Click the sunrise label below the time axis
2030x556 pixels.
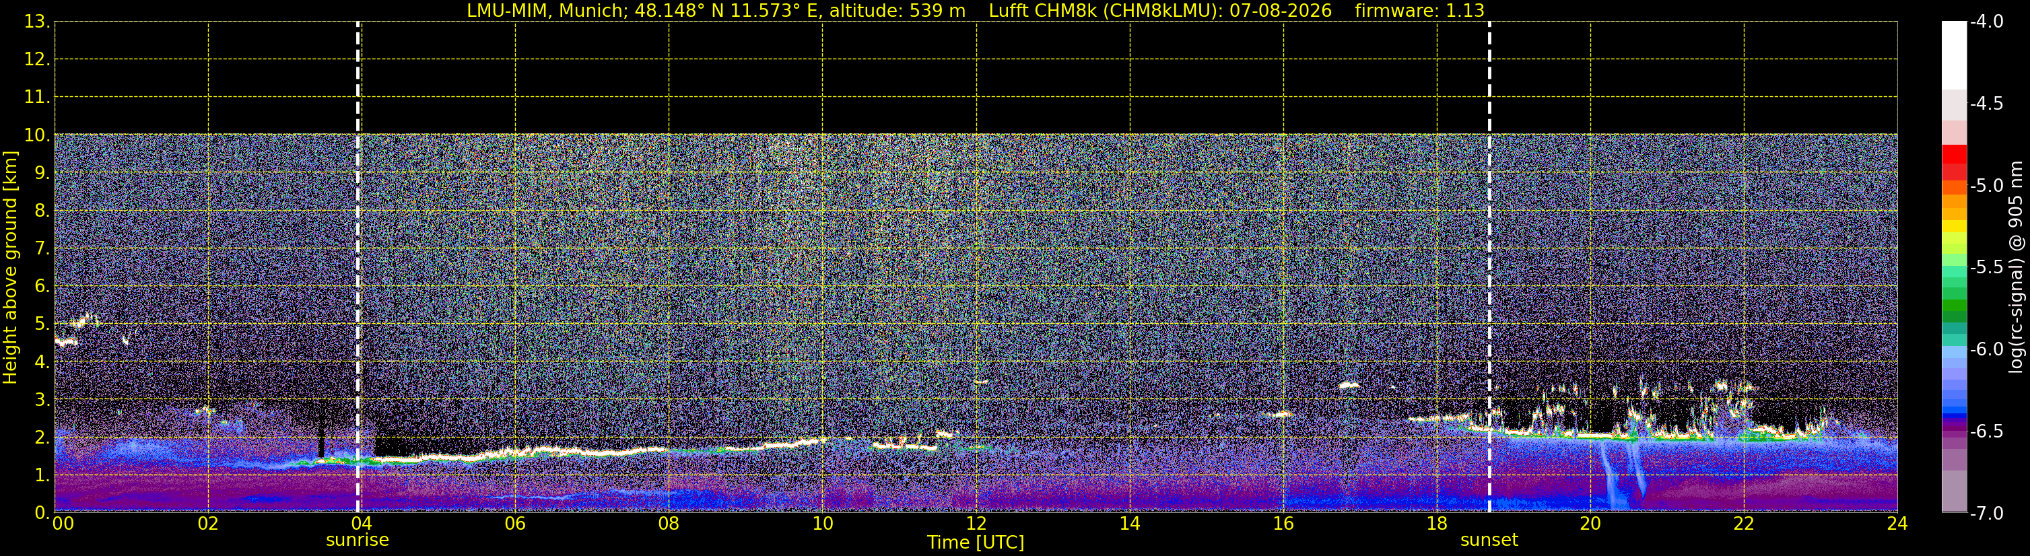pos(357,539)
